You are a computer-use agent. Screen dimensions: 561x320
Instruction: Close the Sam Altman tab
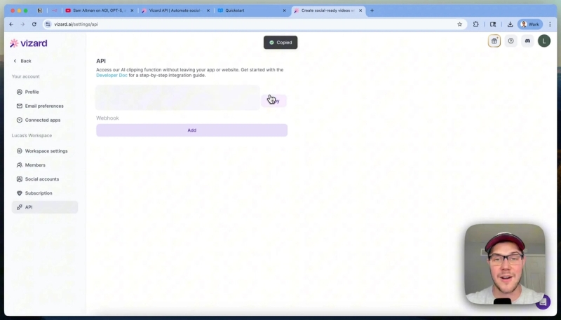point(132,11)
